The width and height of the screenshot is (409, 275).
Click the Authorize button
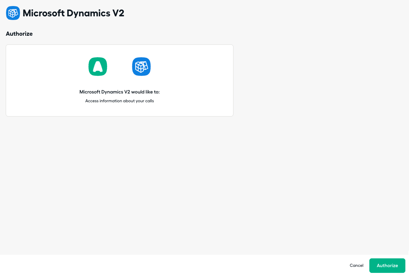click(x=387, y=266)
